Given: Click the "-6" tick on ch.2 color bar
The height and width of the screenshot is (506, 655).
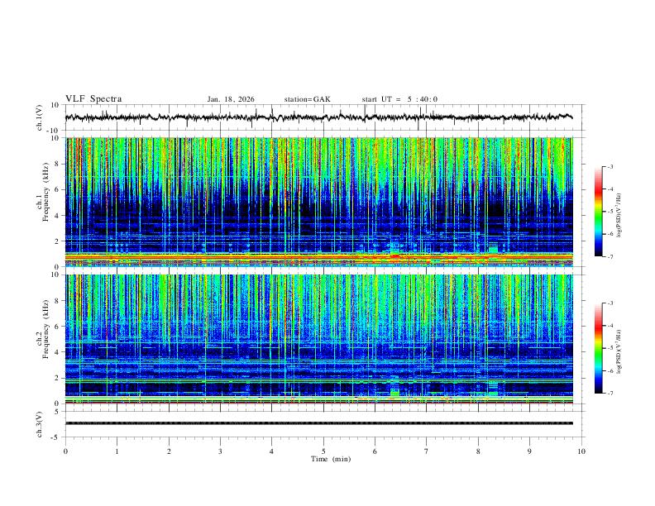Looking at the screenshot, I should pos(610,370).
